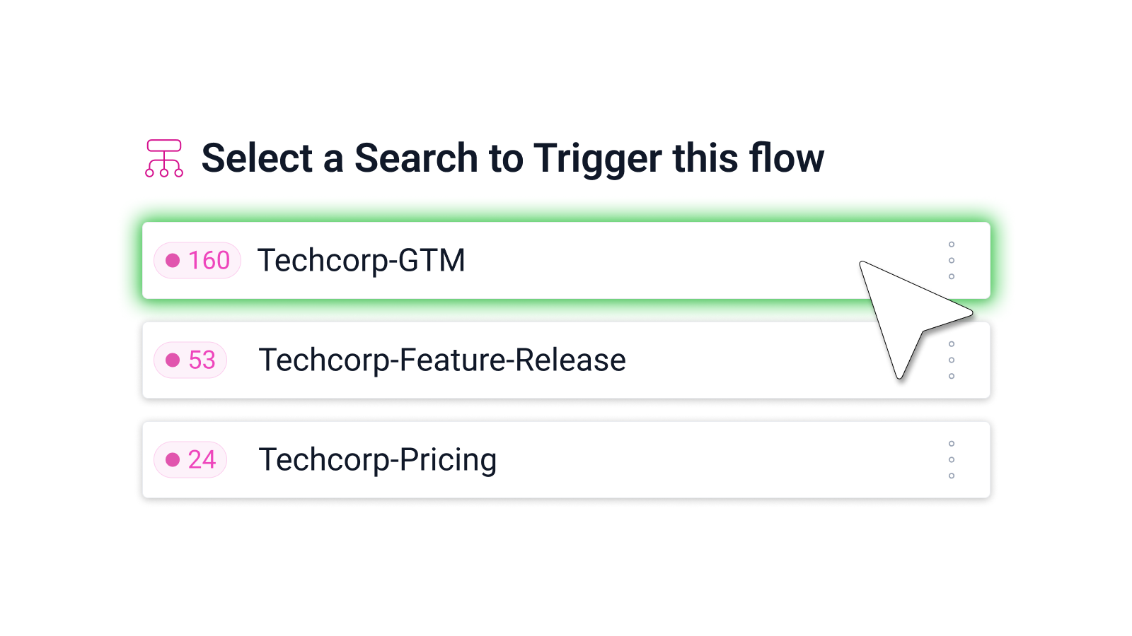The height and width of the screenshot is (636, 1132).
Task: Expand options for the Techcorp-Pricing row
Action: [x=952, y=459]
